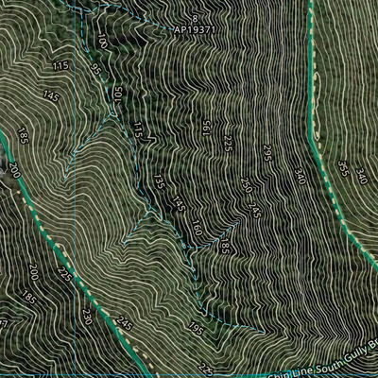Select the 105 contour elevation label

pos(118,94)
